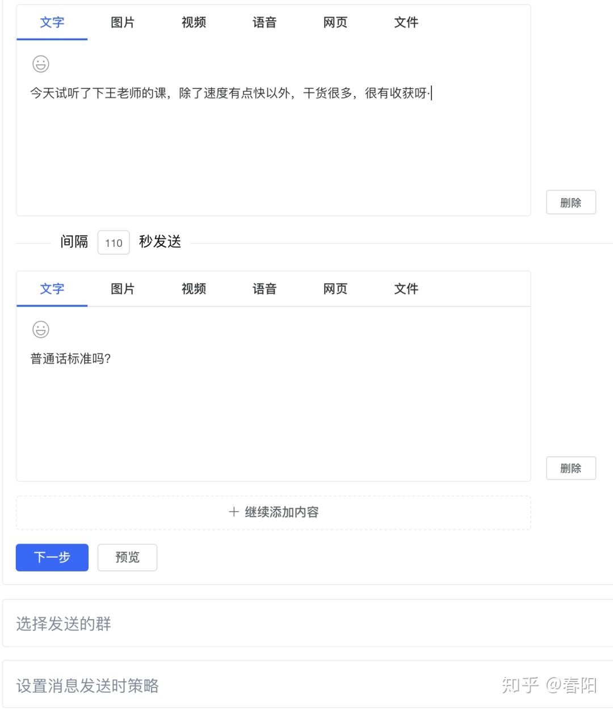Click 继续添加内容 to add another message
Image resolution: width=613 pixels, height=711 pixels.
pyautogui.click(x=274, y=512)
